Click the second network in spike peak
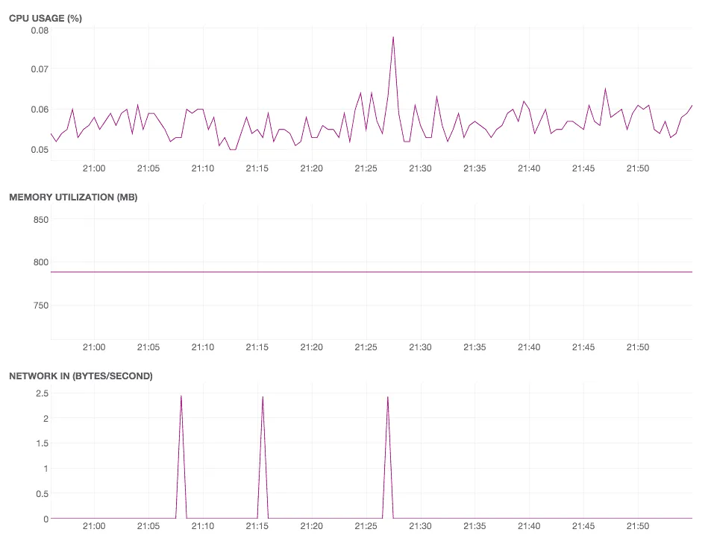 263,397
